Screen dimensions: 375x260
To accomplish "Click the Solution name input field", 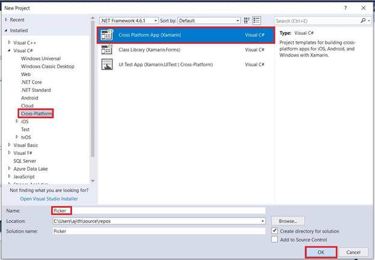I will 159,231.
